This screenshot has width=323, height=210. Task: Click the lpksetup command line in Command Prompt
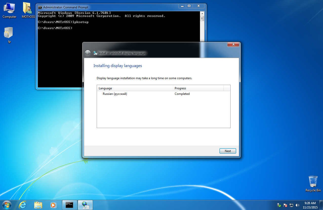click(x=63, y=22)
